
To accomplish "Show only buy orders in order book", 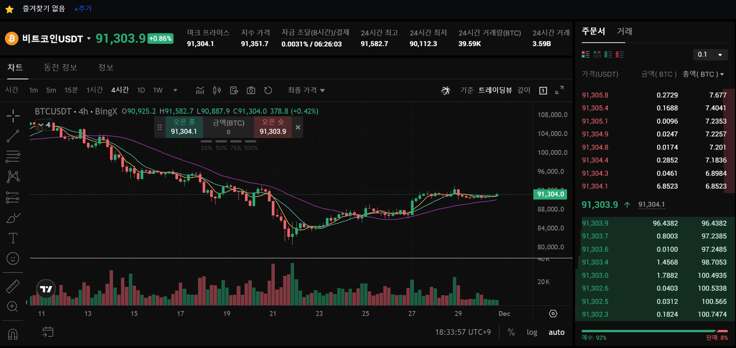I will coord(608,54).
